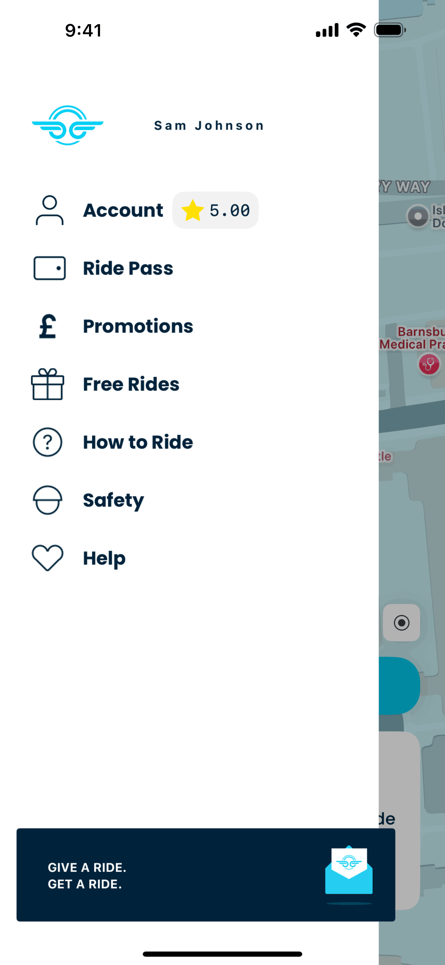Tap the 5.00 star rating badge
This screenshot has width=445, height=965.
pos(215,210)
